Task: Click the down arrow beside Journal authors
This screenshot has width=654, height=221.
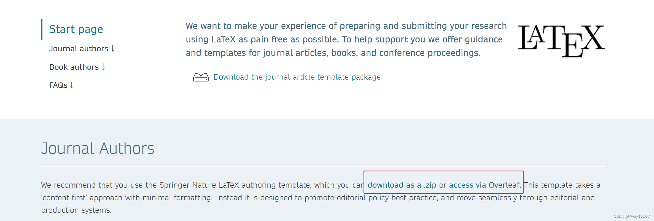Action: point(112,48)
